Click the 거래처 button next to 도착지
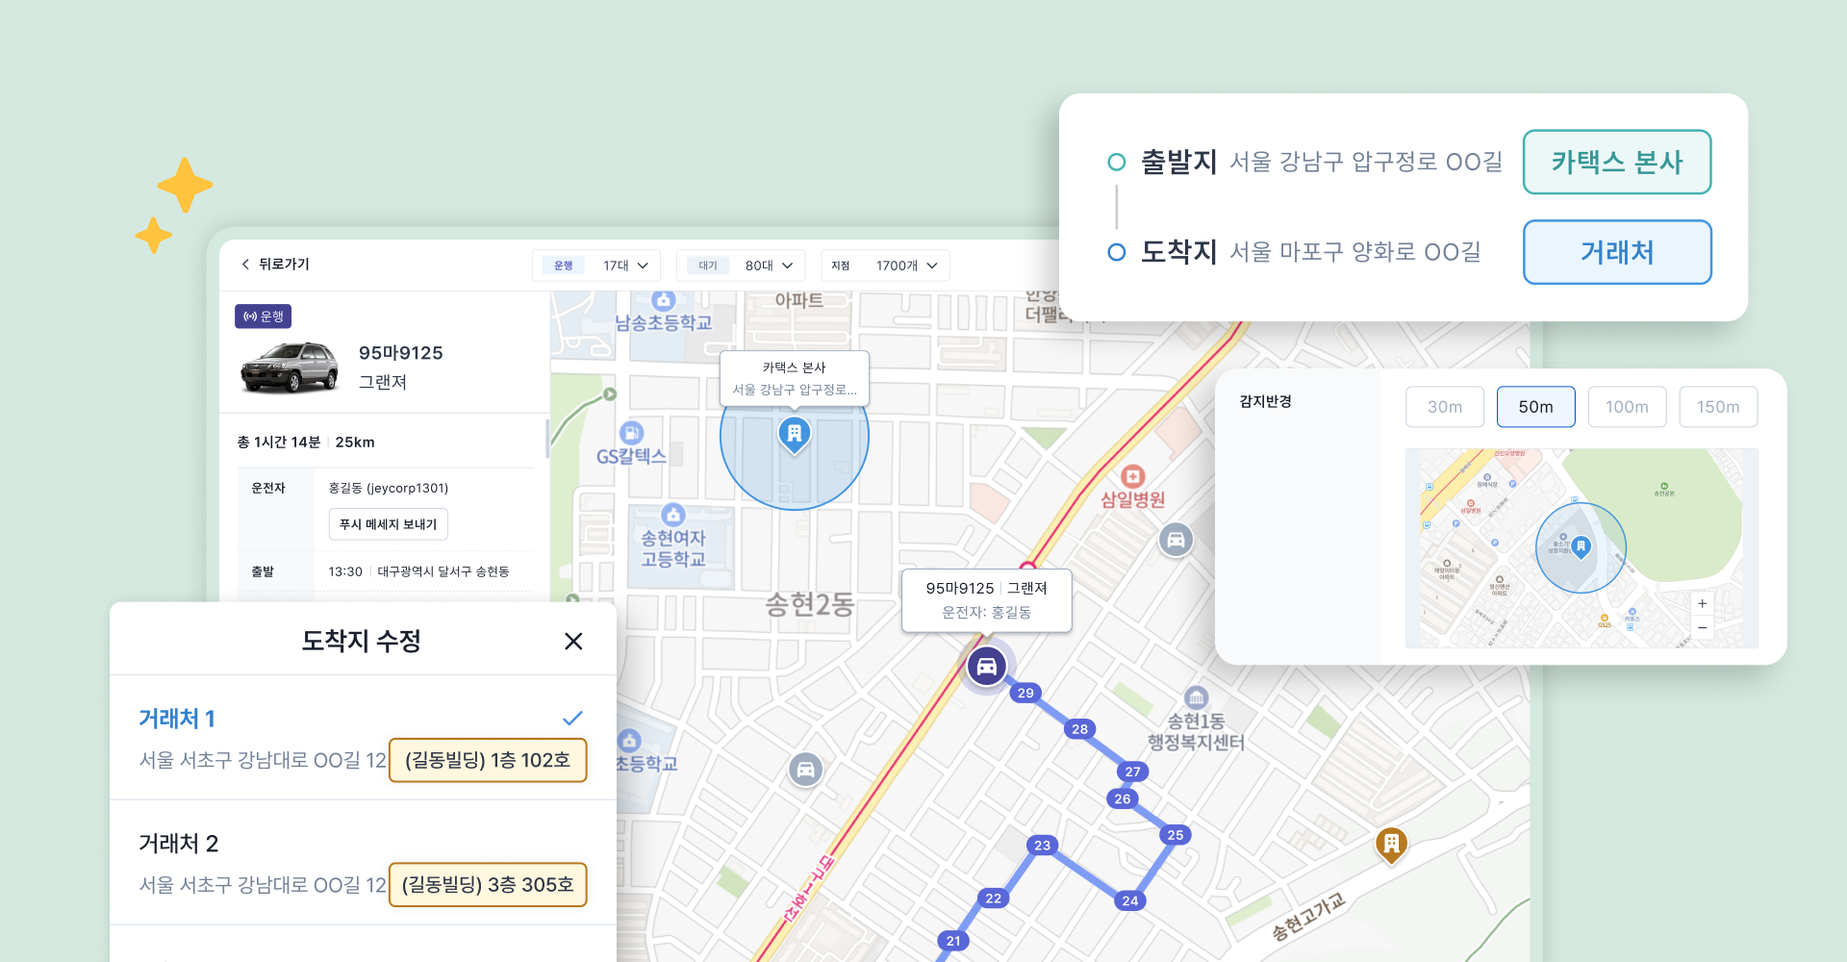The image size is (1847, 962). click(1616, 252)
